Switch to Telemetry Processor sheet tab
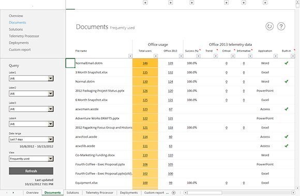The height and width of the screenshot is (196, 300). click(x=99, y=193)
